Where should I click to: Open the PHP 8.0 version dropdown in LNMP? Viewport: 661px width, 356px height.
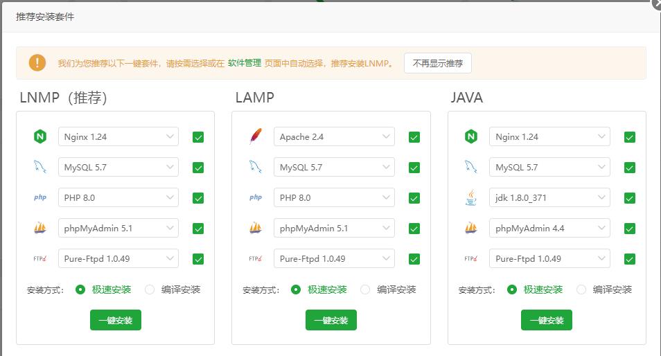118,197
